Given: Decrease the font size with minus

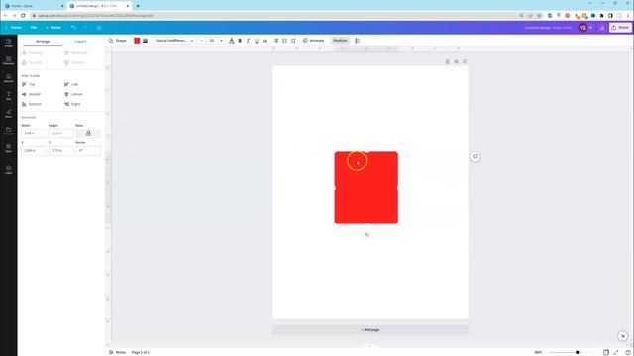Looking at the screenshot, I should coord(201,41).
